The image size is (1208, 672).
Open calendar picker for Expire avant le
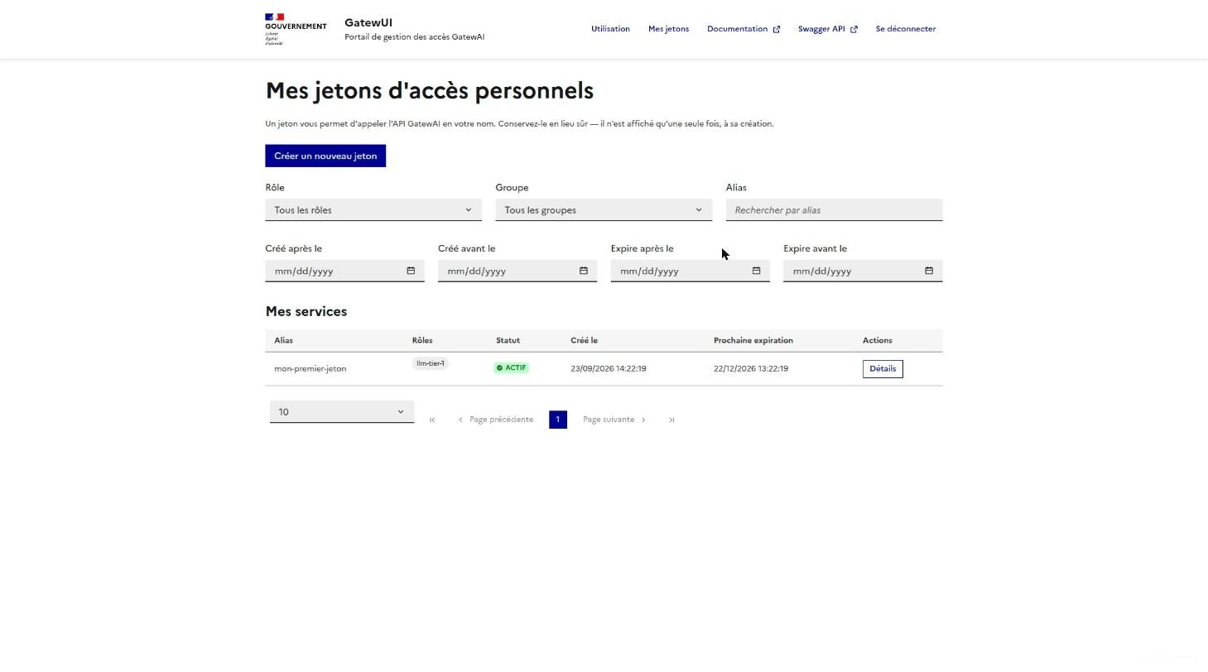pos(929,271)
